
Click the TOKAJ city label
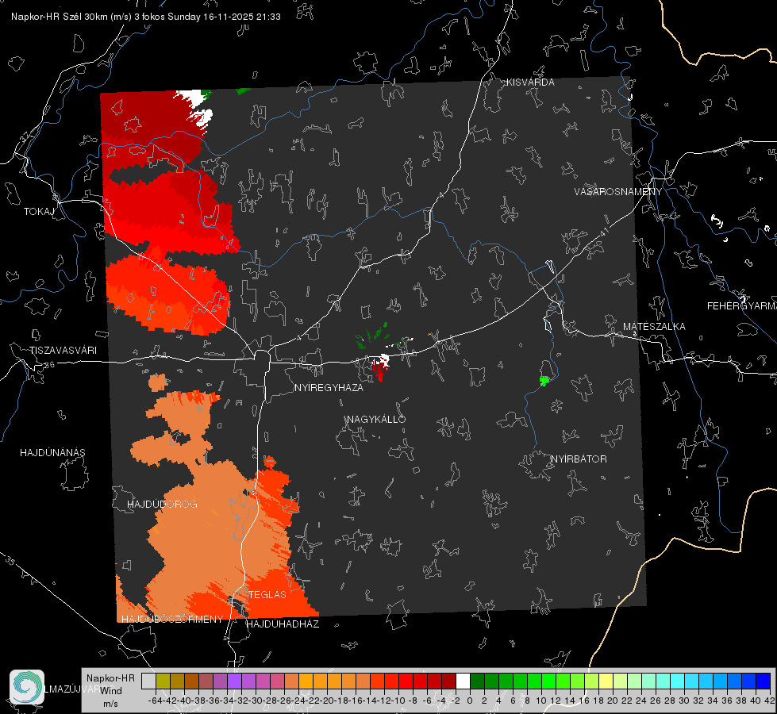[39, 212]
